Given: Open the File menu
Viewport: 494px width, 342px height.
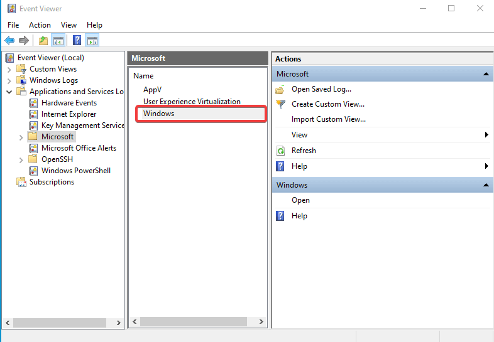Looking at the screenshot, I should (x=13, y=25).
